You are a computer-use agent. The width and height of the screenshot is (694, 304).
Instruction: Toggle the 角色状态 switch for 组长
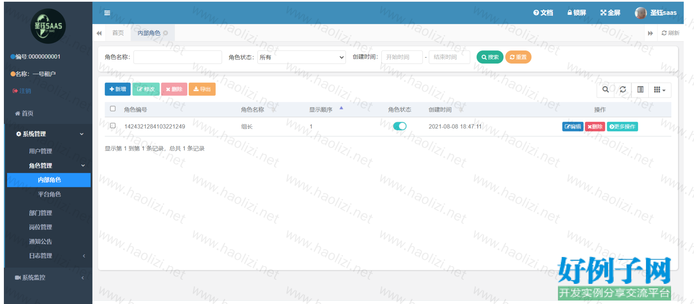tap(400, 126)
